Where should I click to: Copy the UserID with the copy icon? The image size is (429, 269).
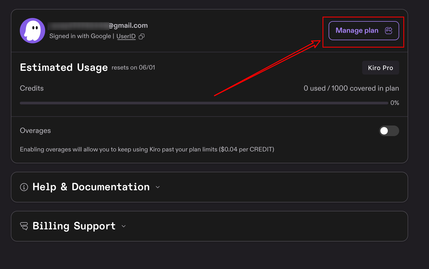(x=142, y=36)
